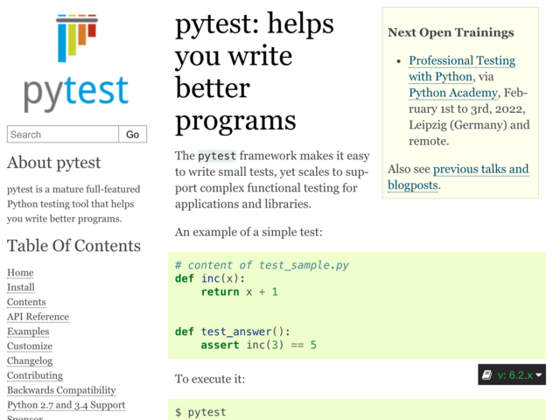Viewport: 560px width, 420px height.
Task: Open the Examples link in sidebar
Action: click(28, 331)
